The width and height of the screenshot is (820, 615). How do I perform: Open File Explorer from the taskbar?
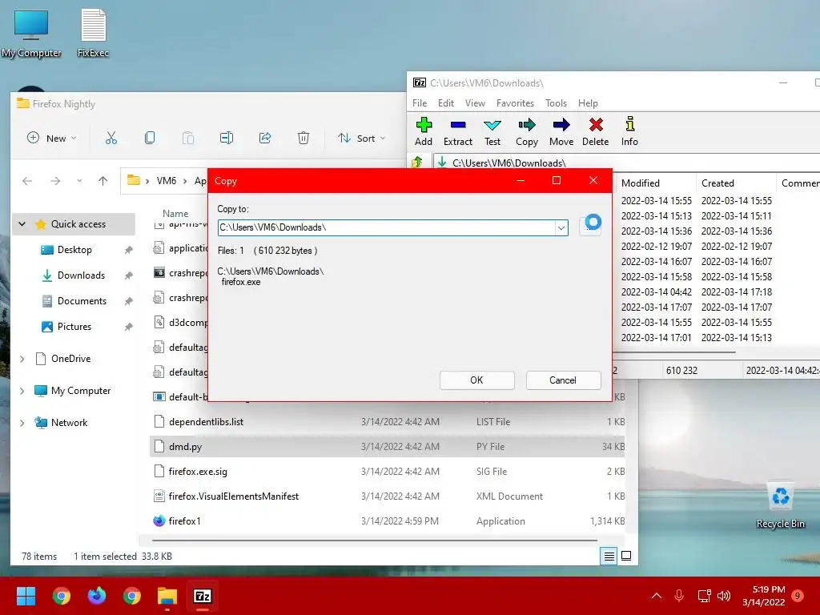[x=167, y=596]
